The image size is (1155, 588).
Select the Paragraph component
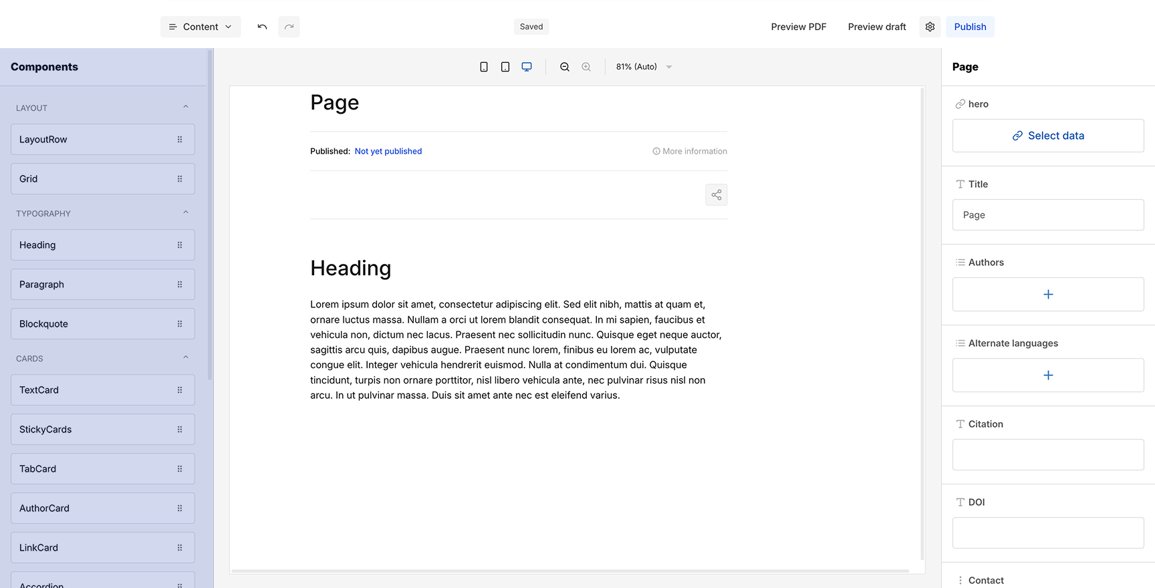103,285
